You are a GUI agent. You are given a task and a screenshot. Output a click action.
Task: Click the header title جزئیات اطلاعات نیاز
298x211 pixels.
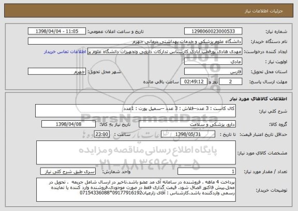[x=264, y=11]
